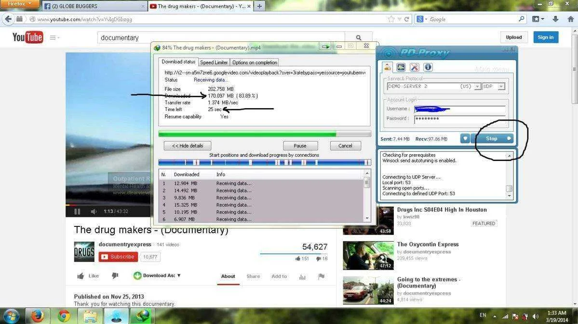Viewport: 578px width, 324px height.
Task: Click the Pause download button
Action: (300, 146)
